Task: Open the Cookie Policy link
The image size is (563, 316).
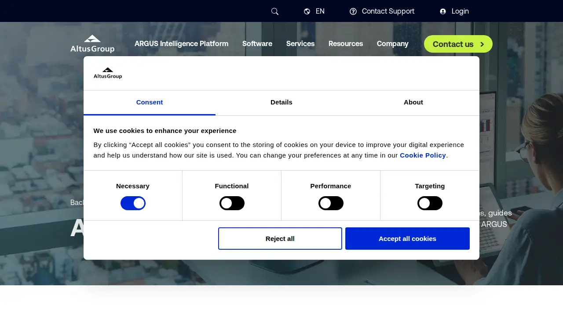Action: pyautogui.click(x=423, y=155)
